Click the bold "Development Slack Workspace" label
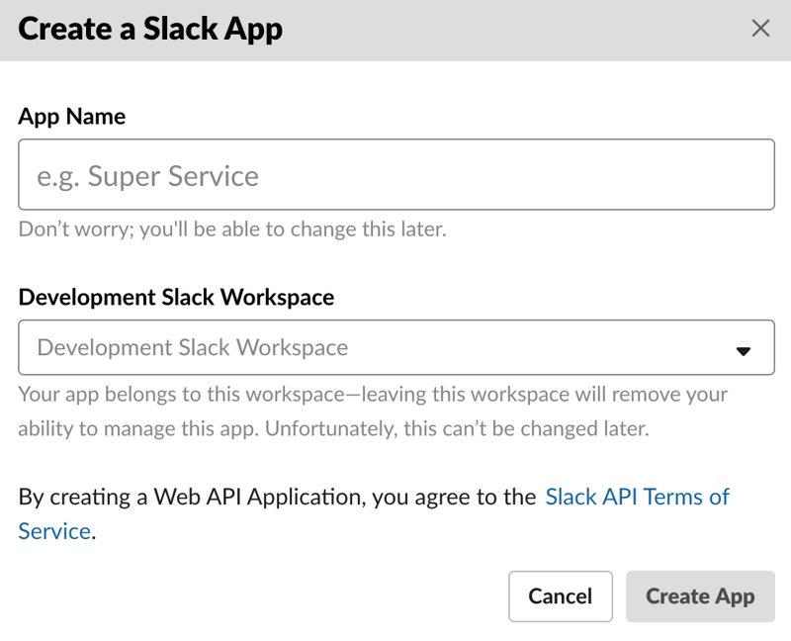 pos(176,297)
